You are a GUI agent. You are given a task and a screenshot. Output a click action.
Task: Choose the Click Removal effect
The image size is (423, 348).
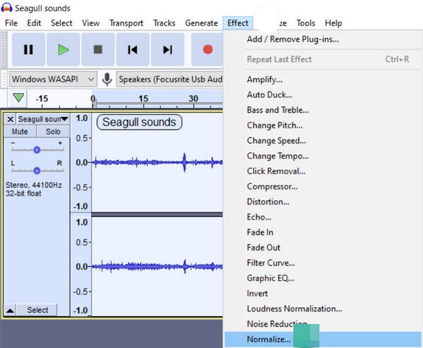[323, 171]
